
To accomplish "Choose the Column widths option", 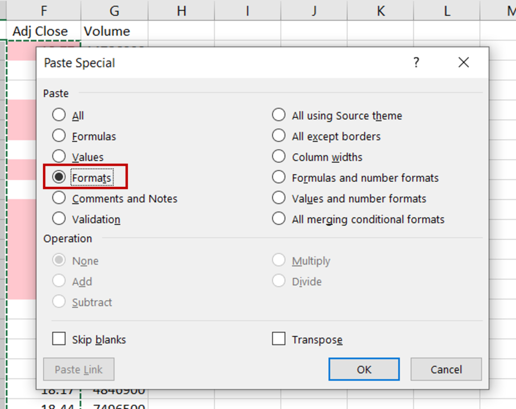I will (x=279, y=156).
